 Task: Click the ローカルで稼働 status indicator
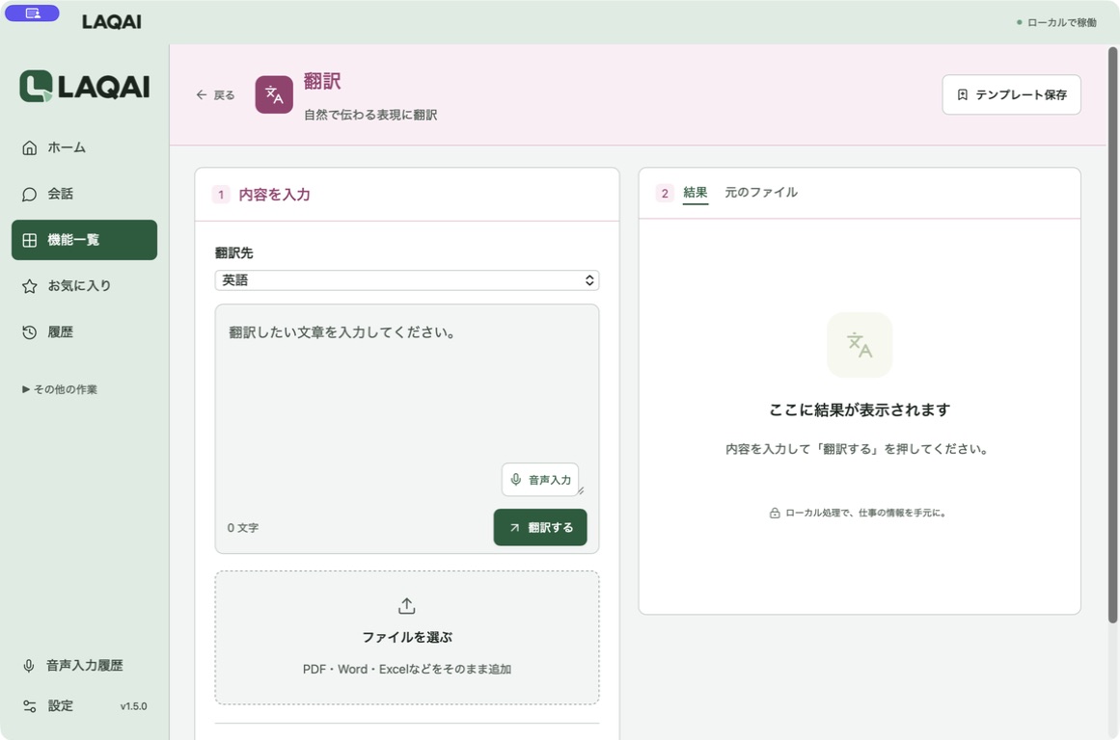[x=1056, y=22]
